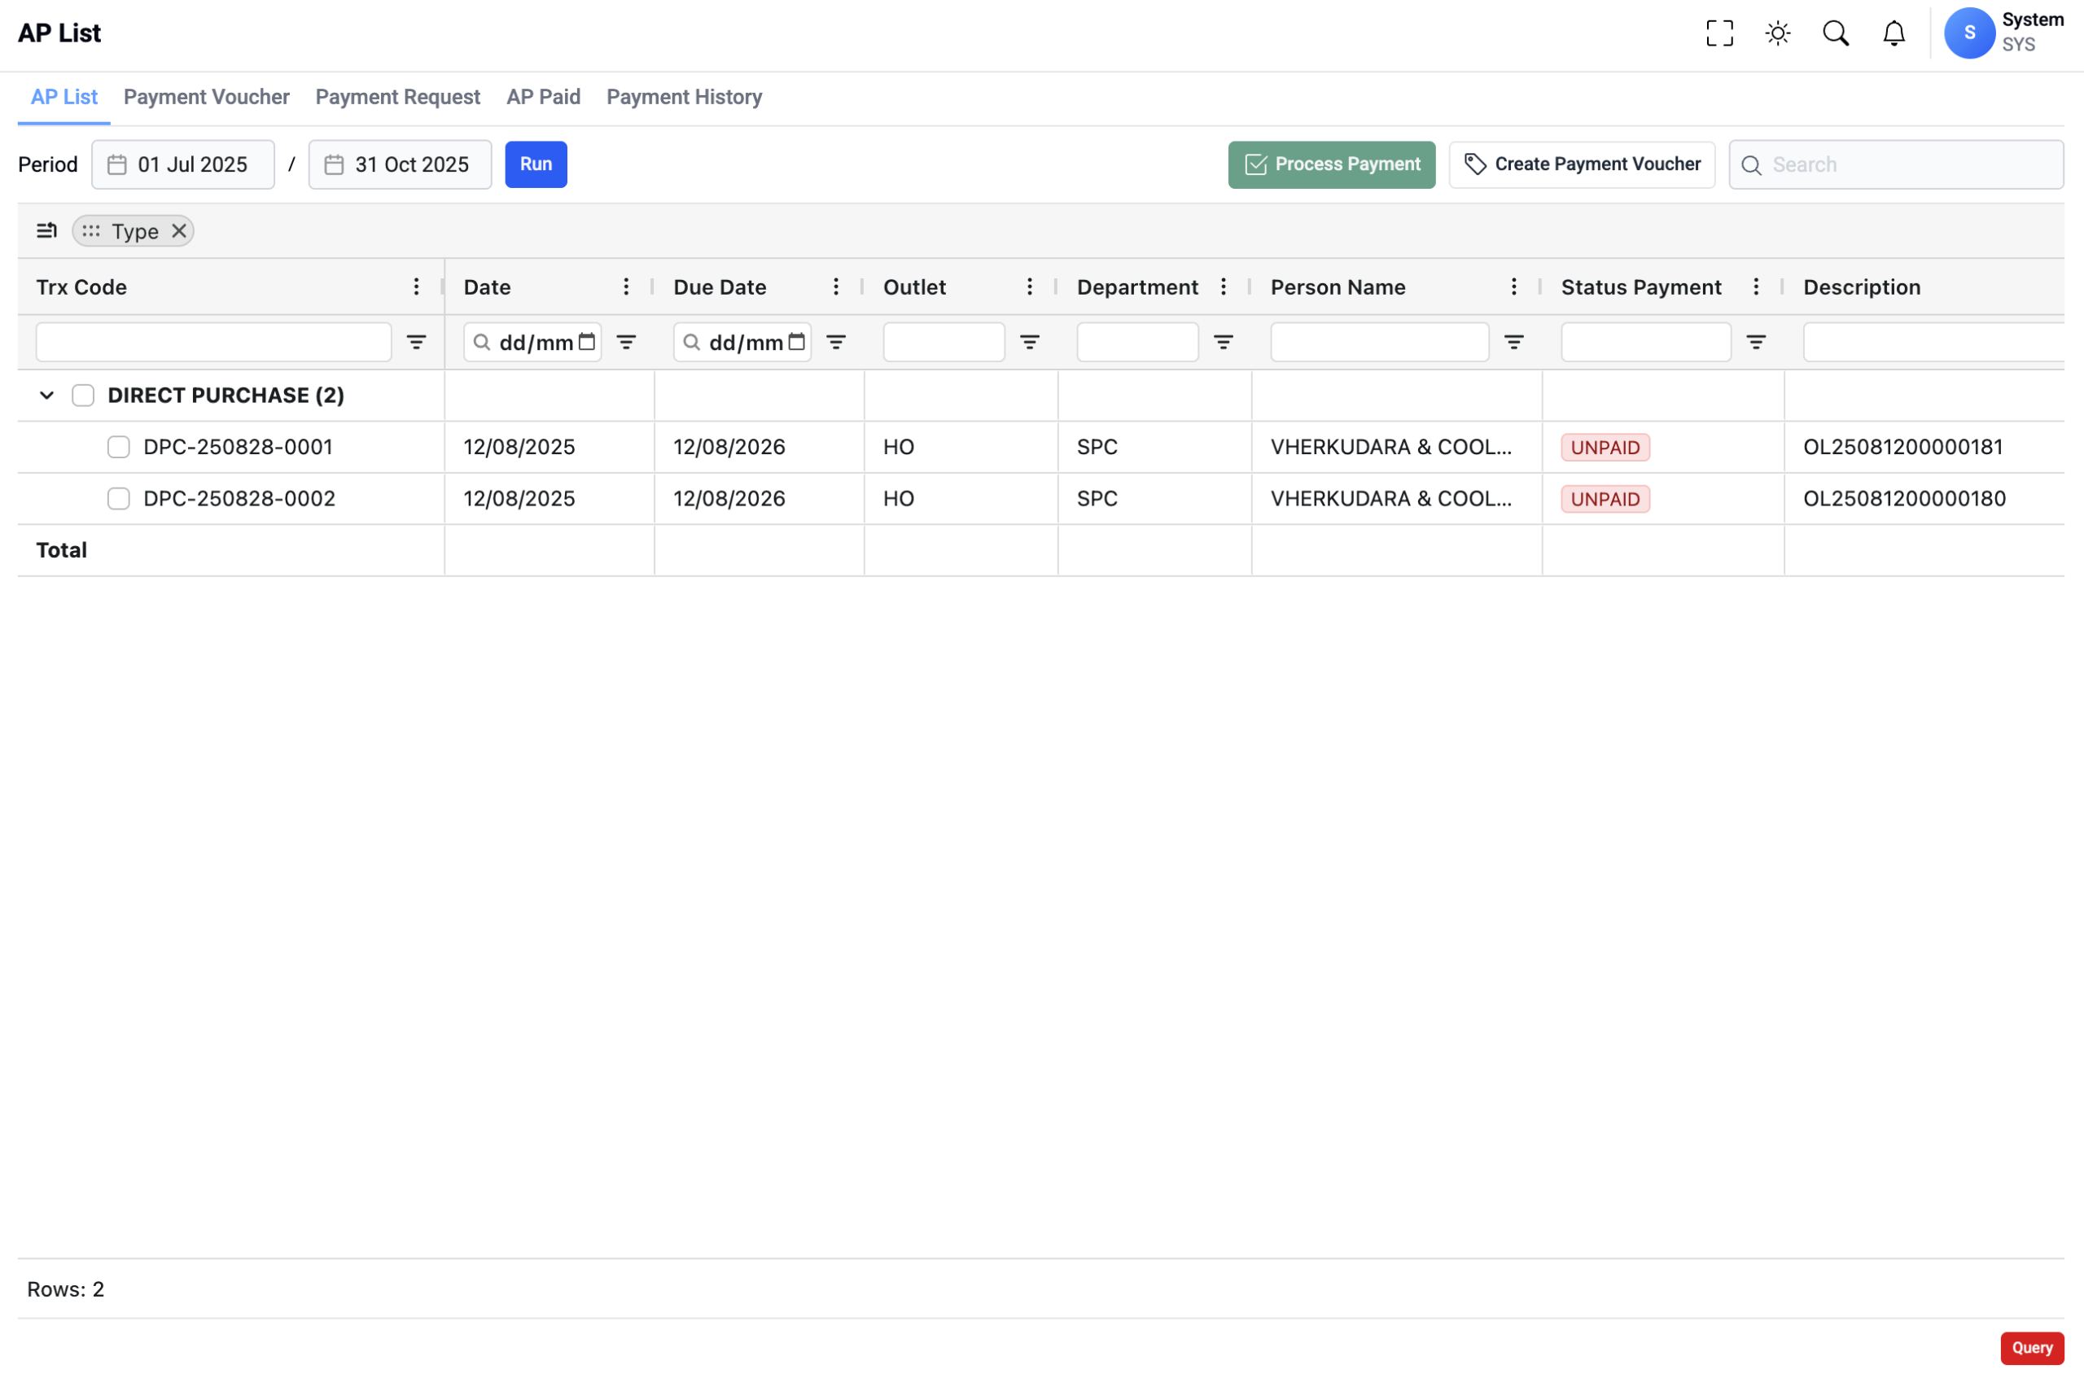Open the Trx Code column menu
Screen dimensions: 2084x1378
click(417, 287)
